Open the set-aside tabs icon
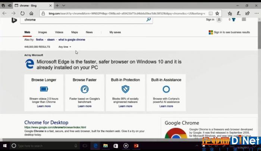Viewport: 261px width, 151px height. (3, 6)
